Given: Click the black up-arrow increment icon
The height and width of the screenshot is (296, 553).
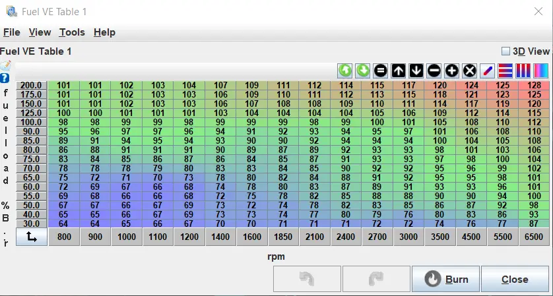Looking at the screenshot, I should pyautogui.click(x=398, y=71).
